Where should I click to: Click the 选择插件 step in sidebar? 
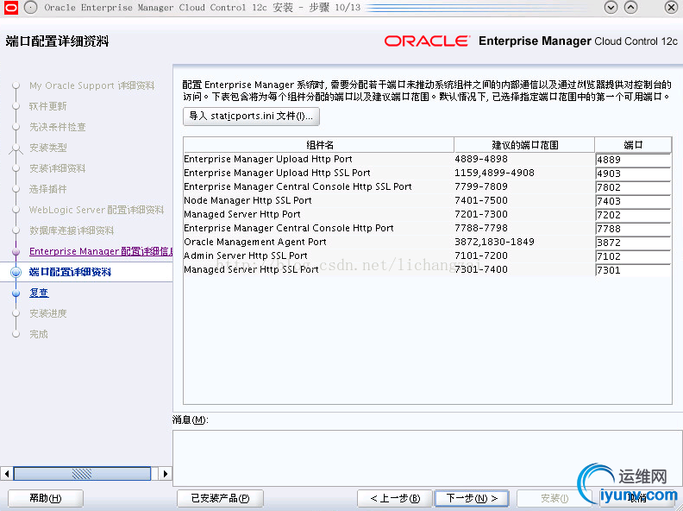click(48, 189)
